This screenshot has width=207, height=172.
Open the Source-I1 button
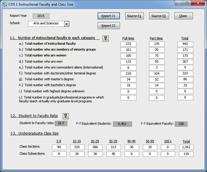point(134,16)
